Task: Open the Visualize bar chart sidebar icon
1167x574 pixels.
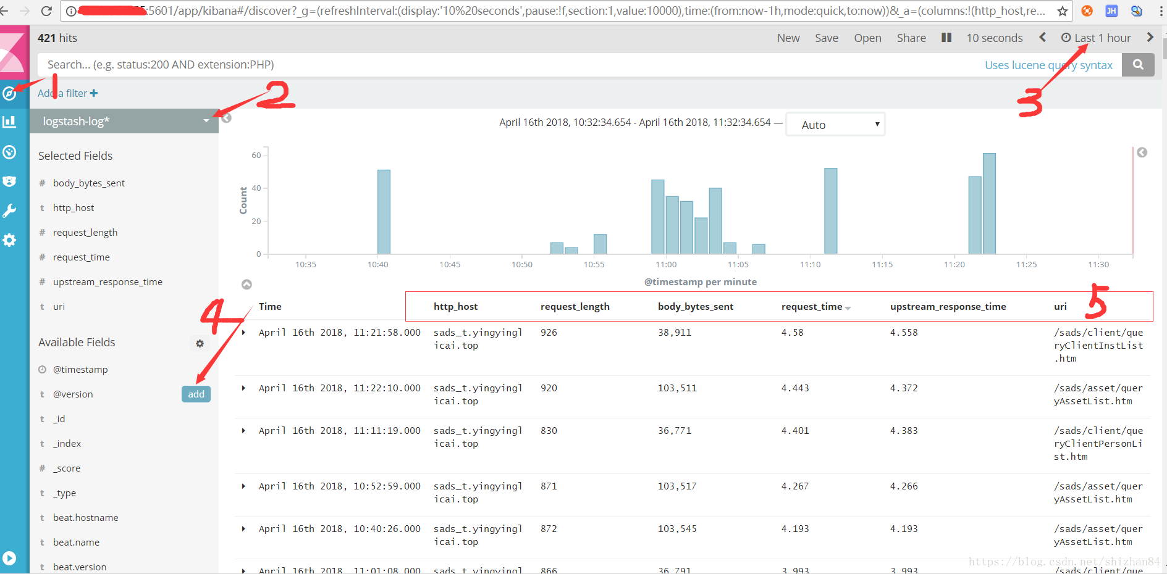Action: coord(9,122)
